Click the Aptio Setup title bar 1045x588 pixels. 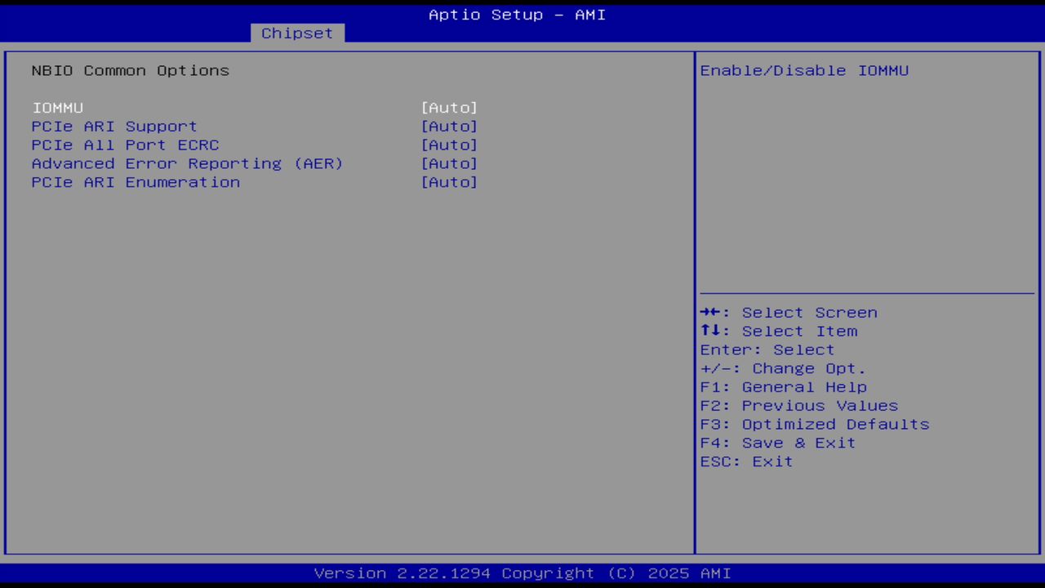517,14
